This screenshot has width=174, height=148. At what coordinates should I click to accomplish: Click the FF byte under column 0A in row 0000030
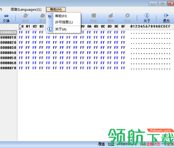[x=89, y=47]
